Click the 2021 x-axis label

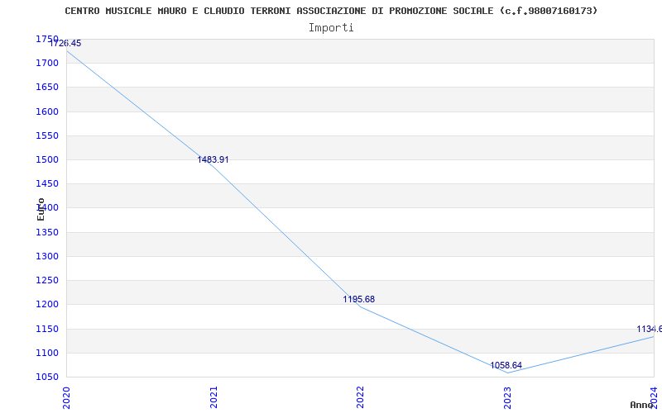213,397
